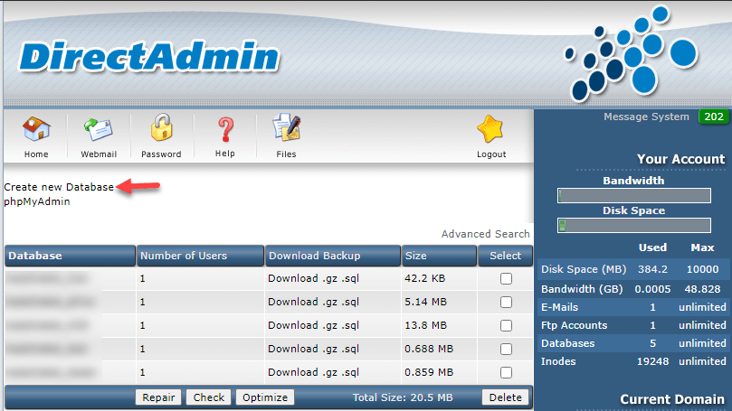Click the Your Account heading
Viewport: 732px width, 411px height.
[x=681, y=159]
